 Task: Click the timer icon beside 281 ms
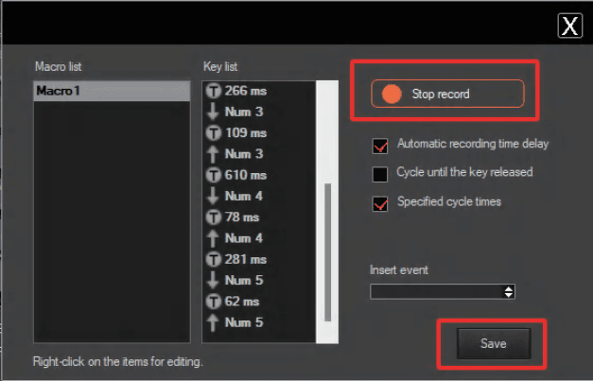(213, 259)
